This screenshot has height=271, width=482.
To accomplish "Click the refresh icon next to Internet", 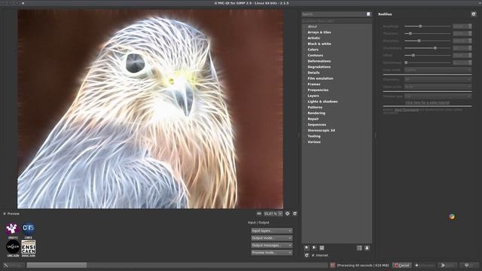I will pyautogui.click(x=307, y=255).
